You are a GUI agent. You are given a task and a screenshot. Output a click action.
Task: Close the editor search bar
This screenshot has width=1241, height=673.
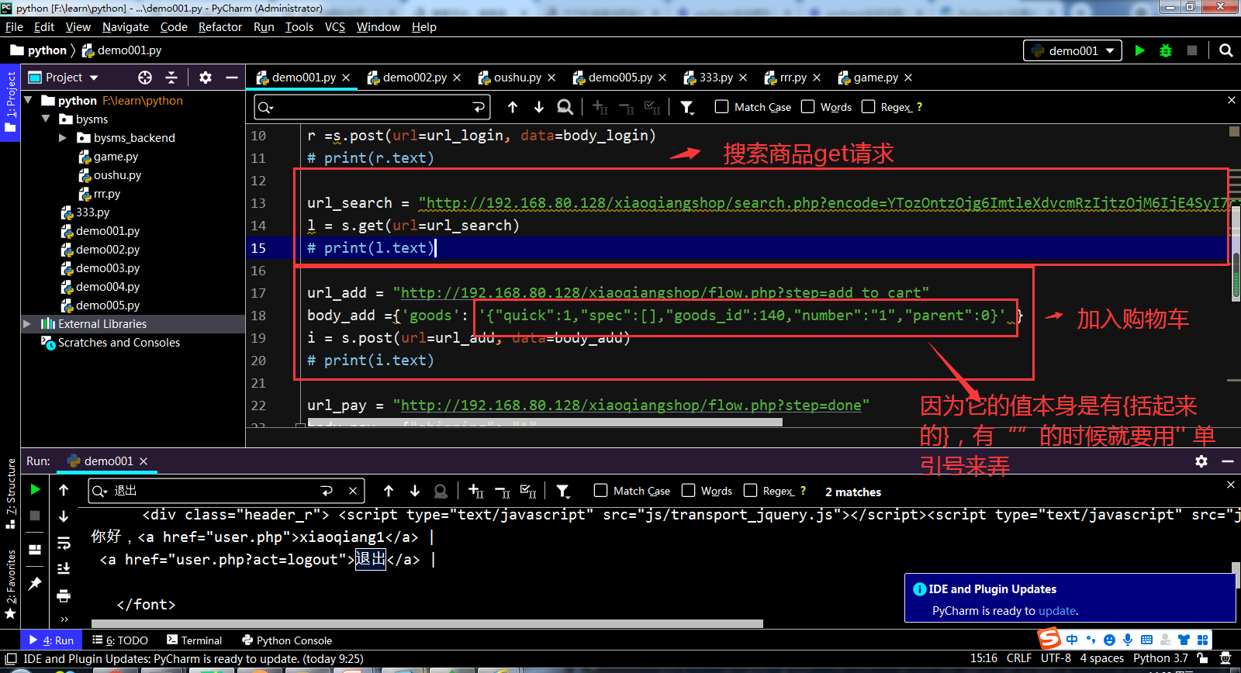tap(1231, 100)
